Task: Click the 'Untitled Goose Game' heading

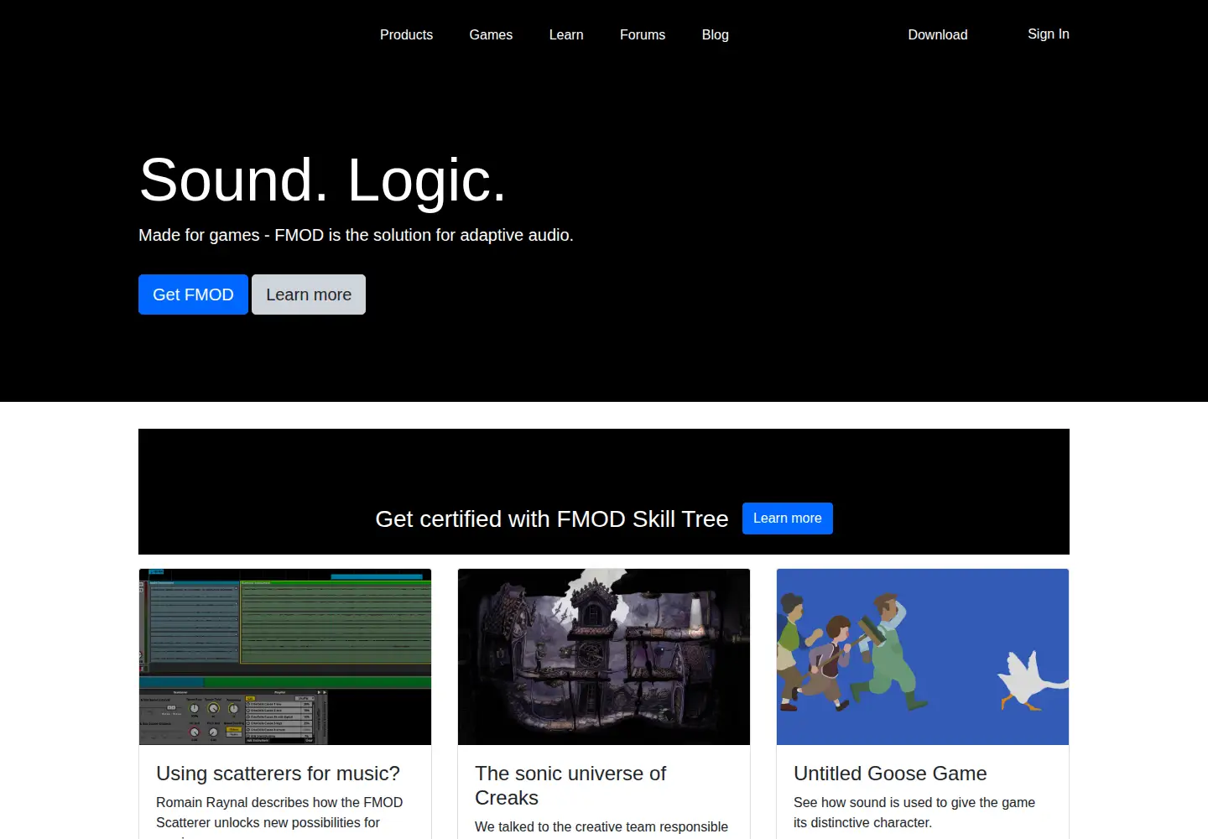Action: pos(890,774)
